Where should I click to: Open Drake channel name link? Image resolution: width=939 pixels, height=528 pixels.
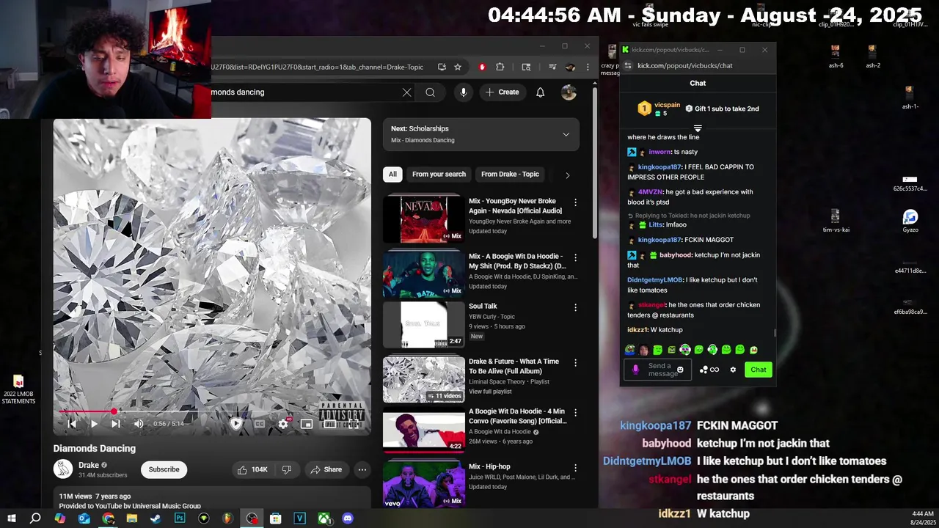[89, 465]
